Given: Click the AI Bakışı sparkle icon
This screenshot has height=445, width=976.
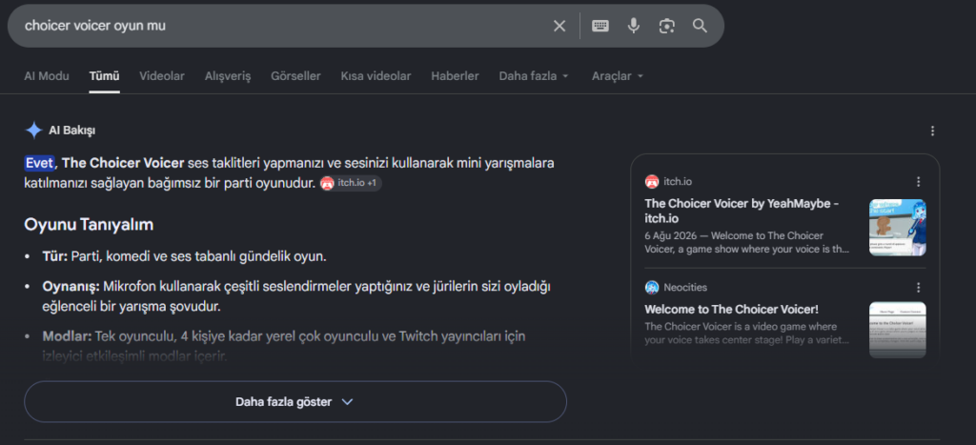Looking at the screenshot, I should pyautogui.click(x=33, y=131).
